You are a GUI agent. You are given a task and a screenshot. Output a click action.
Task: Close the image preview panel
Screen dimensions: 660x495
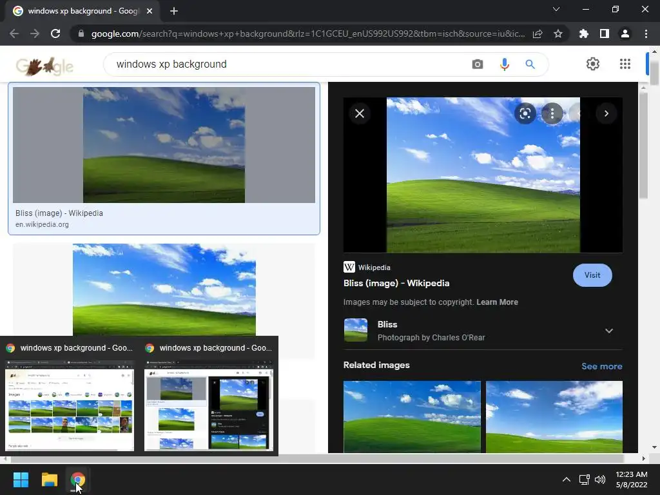(360, 113)
